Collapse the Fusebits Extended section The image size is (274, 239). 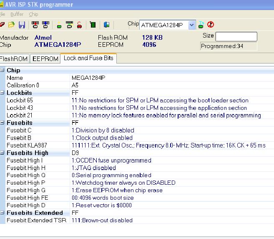tap(3, 213)
